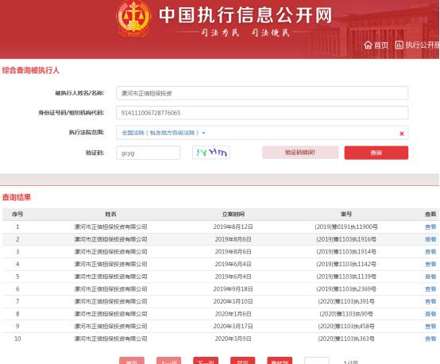Click the ID/organization code input field

coord(262,113)
